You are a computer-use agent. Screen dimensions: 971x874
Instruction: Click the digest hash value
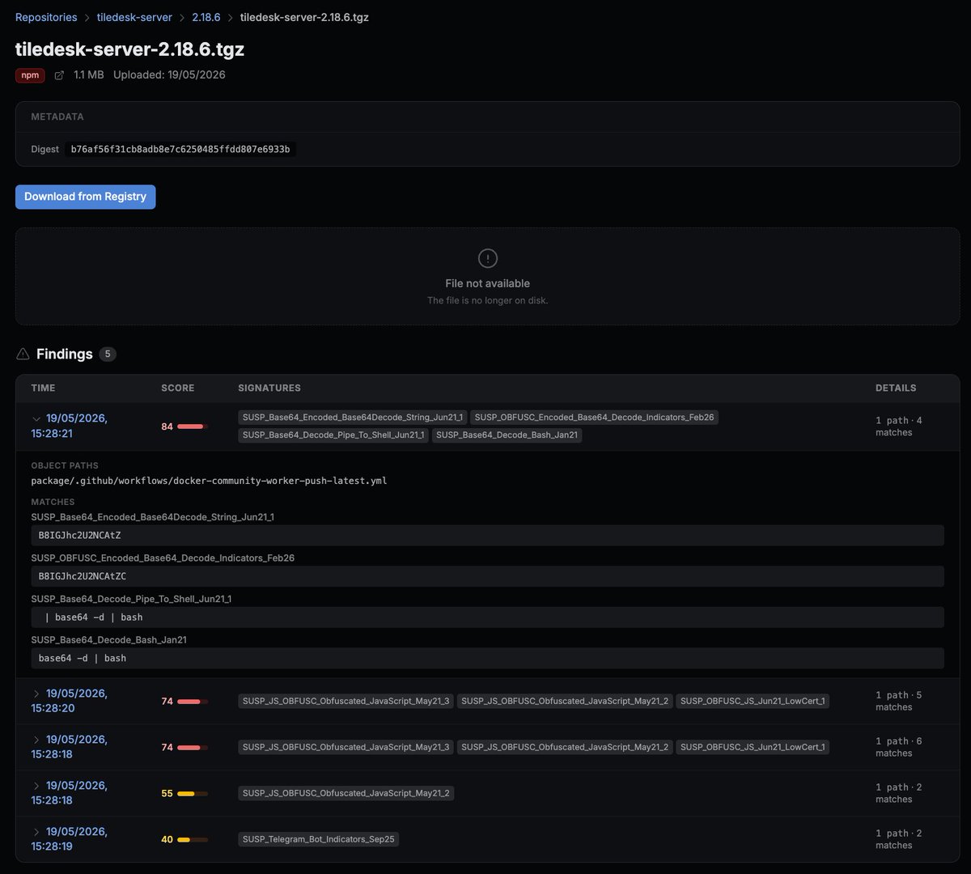180,149
